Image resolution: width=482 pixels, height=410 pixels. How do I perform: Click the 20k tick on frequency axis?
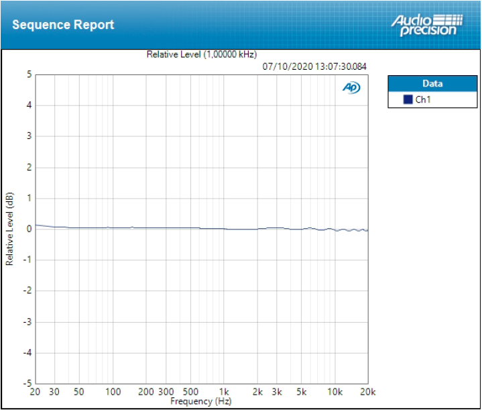tap(367, 392)
